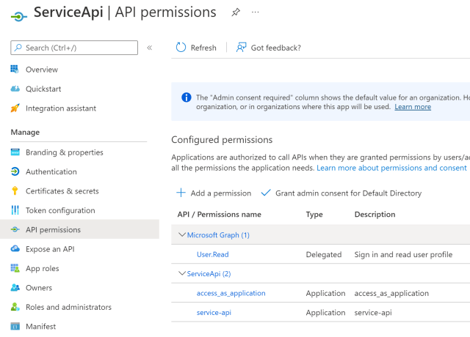Image resolution: width=470 pixels, height=337 pixels.
Task: Click the Owners people icon
Action: [15, 288]
